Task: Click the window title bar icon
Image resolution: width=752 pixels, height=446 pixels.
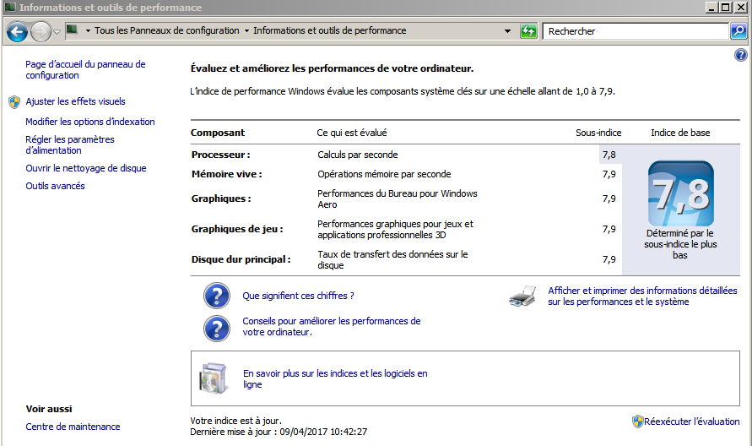Action: (x=9, y=8)
